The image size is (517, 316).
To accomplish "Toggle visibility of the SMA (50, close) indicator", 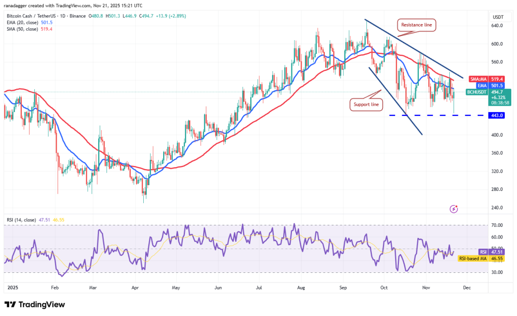I will pyautogui.click(x=22, y=29).
